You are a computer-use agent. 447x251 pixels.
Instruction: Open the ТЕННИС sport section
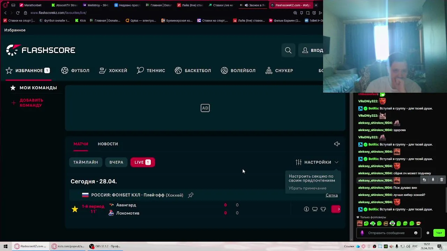tap(151, 70)
